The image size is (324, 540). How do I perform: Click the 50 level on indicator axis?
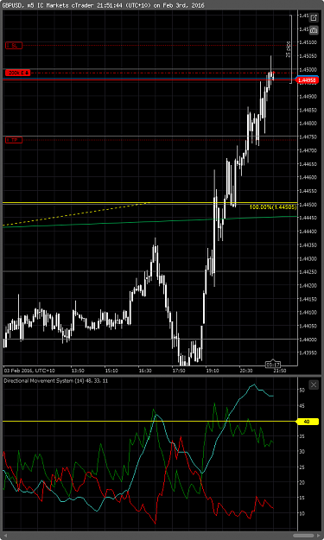[302, 391]
